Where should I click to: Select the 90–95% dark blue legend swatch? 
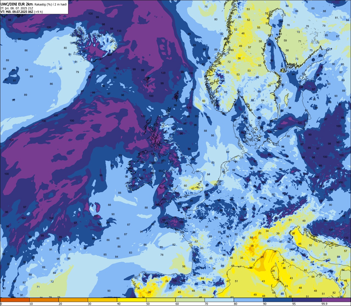coord(278,300)
